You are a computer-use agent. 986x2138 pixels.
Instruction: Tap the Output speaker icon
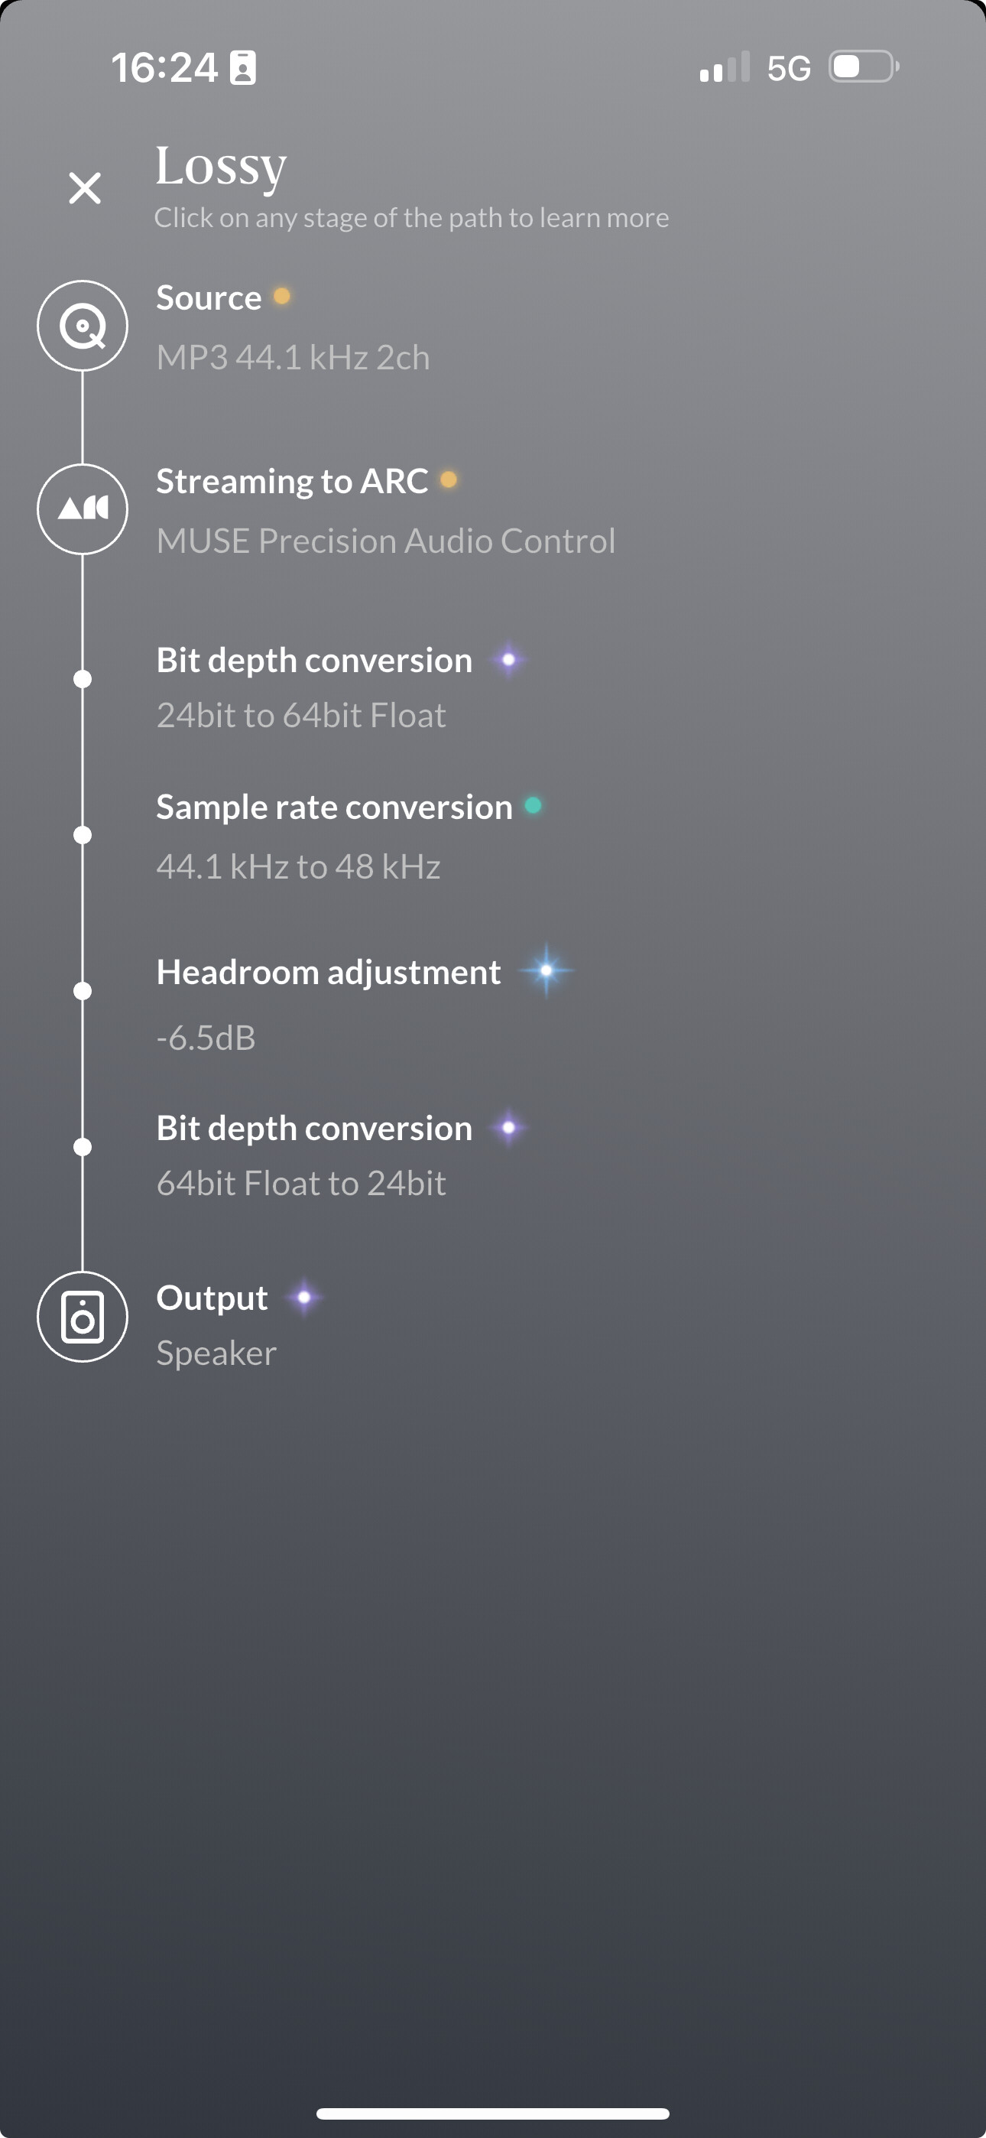pos(83,1316)
